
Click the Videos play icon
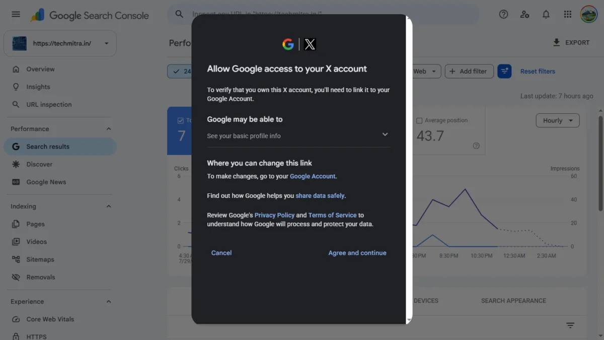(16, 242)
